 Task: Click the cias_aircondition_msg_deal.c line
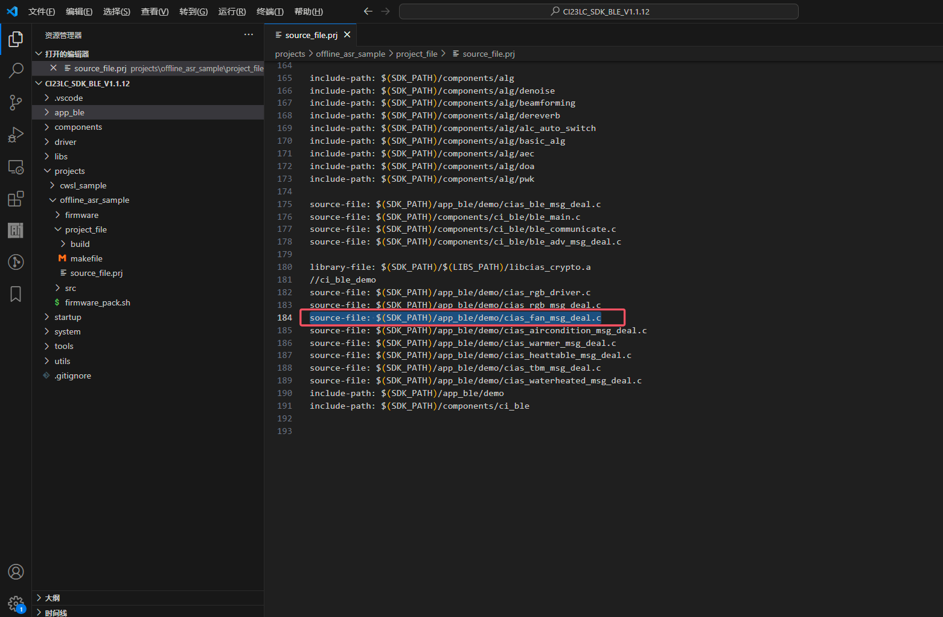pos(478,330)
